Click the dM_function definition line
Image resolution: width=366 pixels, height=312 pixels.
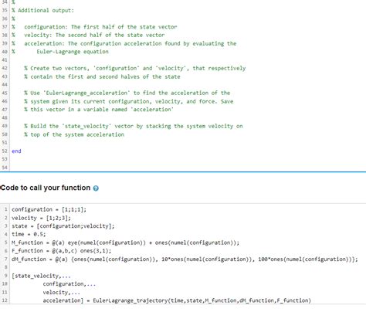tap(185, 259)
